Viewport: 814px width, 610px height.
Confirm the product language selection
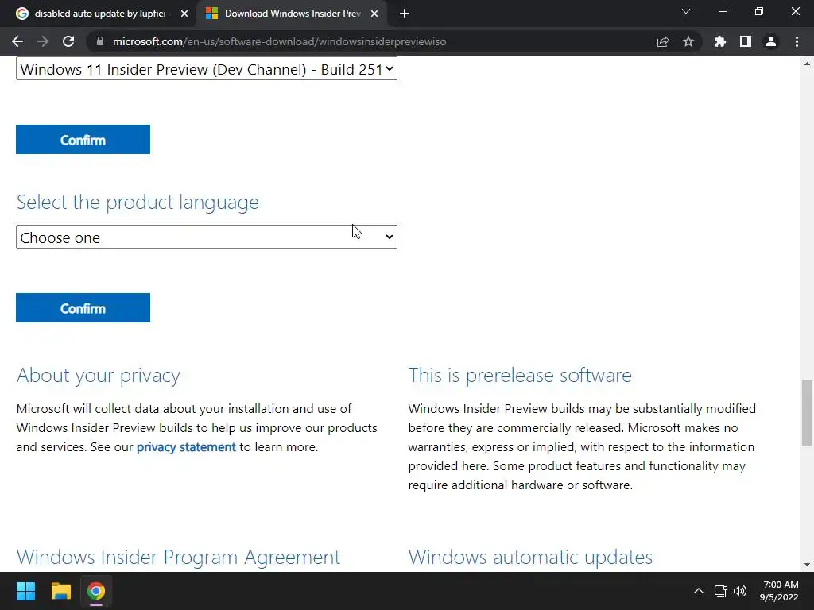point(83,308)
